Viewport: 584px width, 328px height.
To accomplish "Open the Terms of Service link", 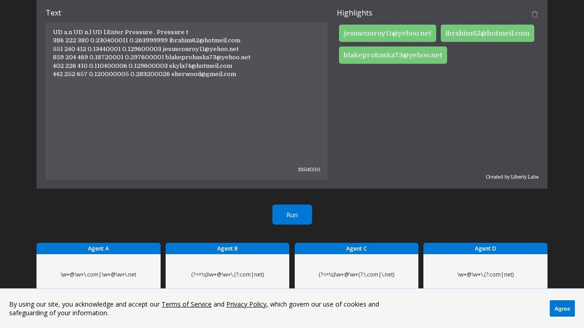I will (186, 304).
